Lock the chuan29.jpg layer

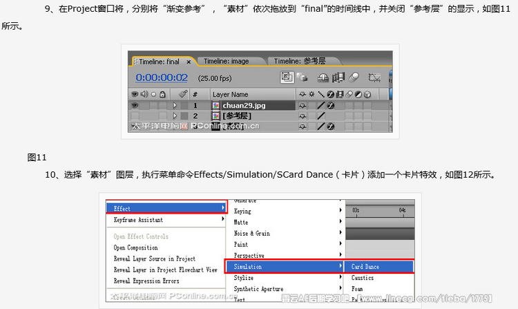(162, 106)
